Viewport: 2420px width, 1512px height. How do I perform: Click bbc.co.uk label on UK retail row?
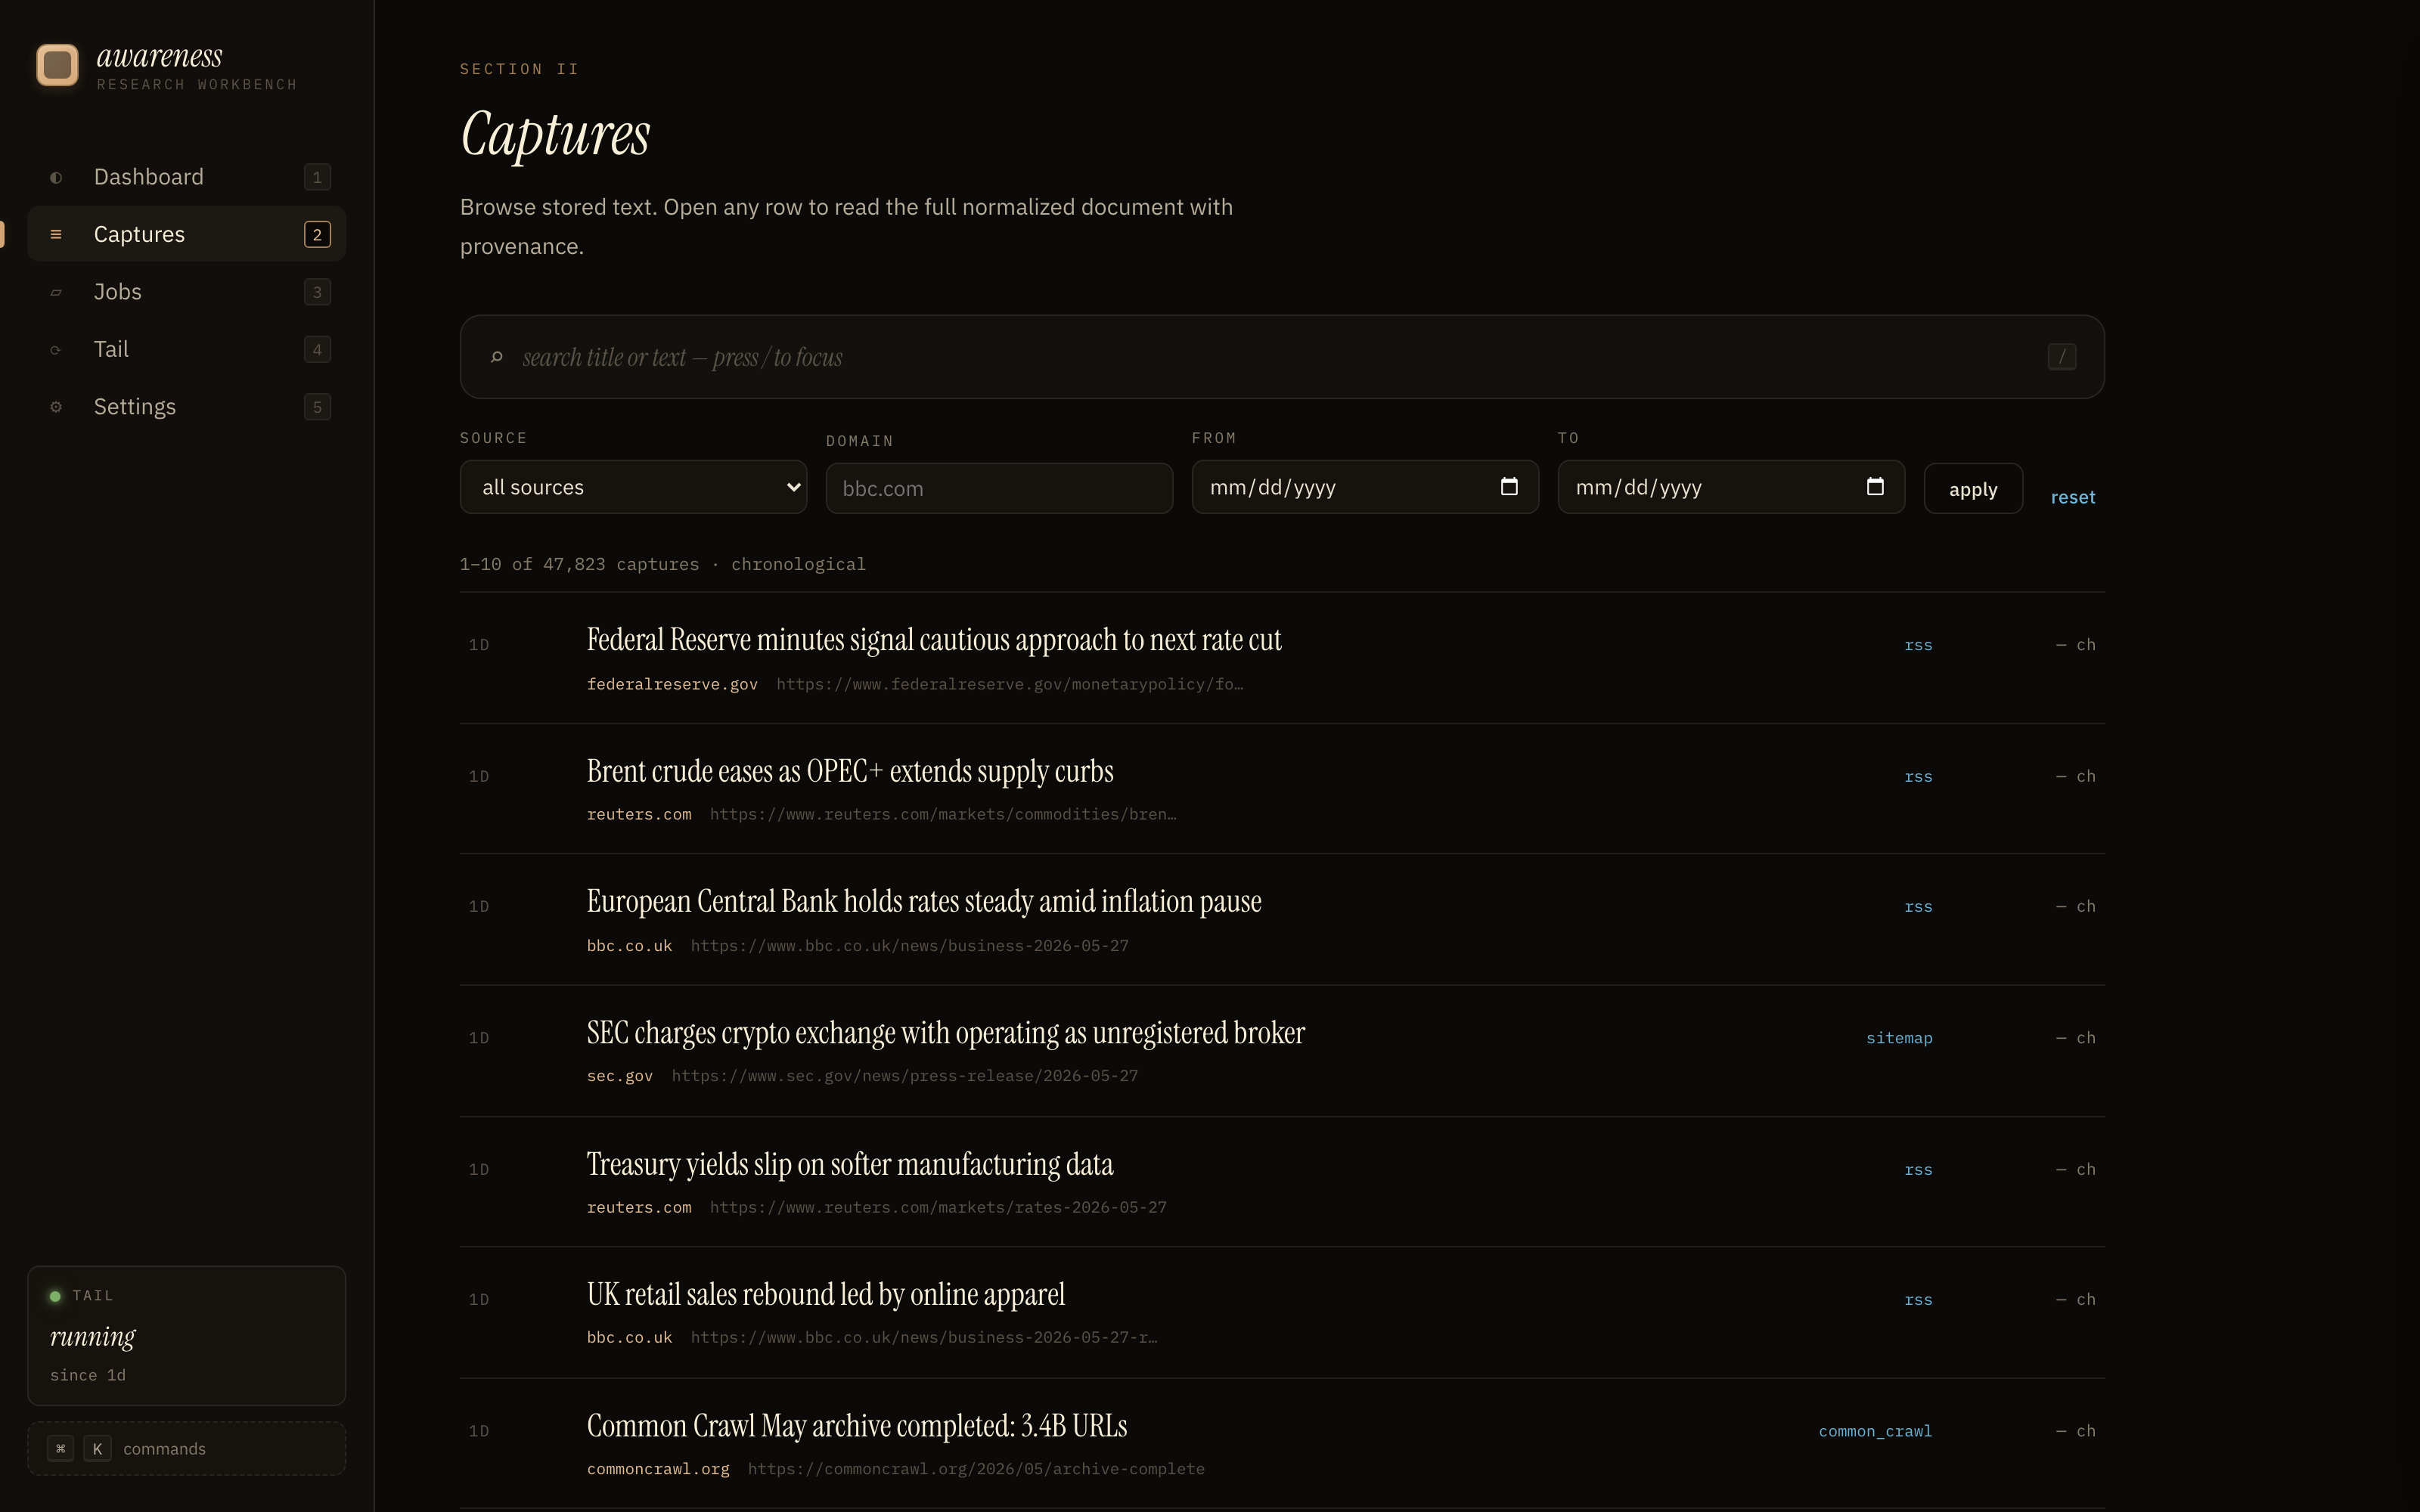(x=629, y=1338)
